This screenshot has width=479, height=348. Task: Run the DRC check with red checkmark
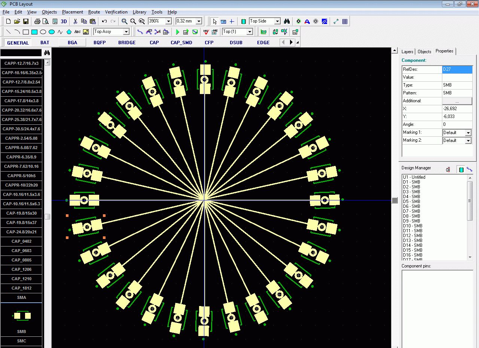[x=205, y=32]
